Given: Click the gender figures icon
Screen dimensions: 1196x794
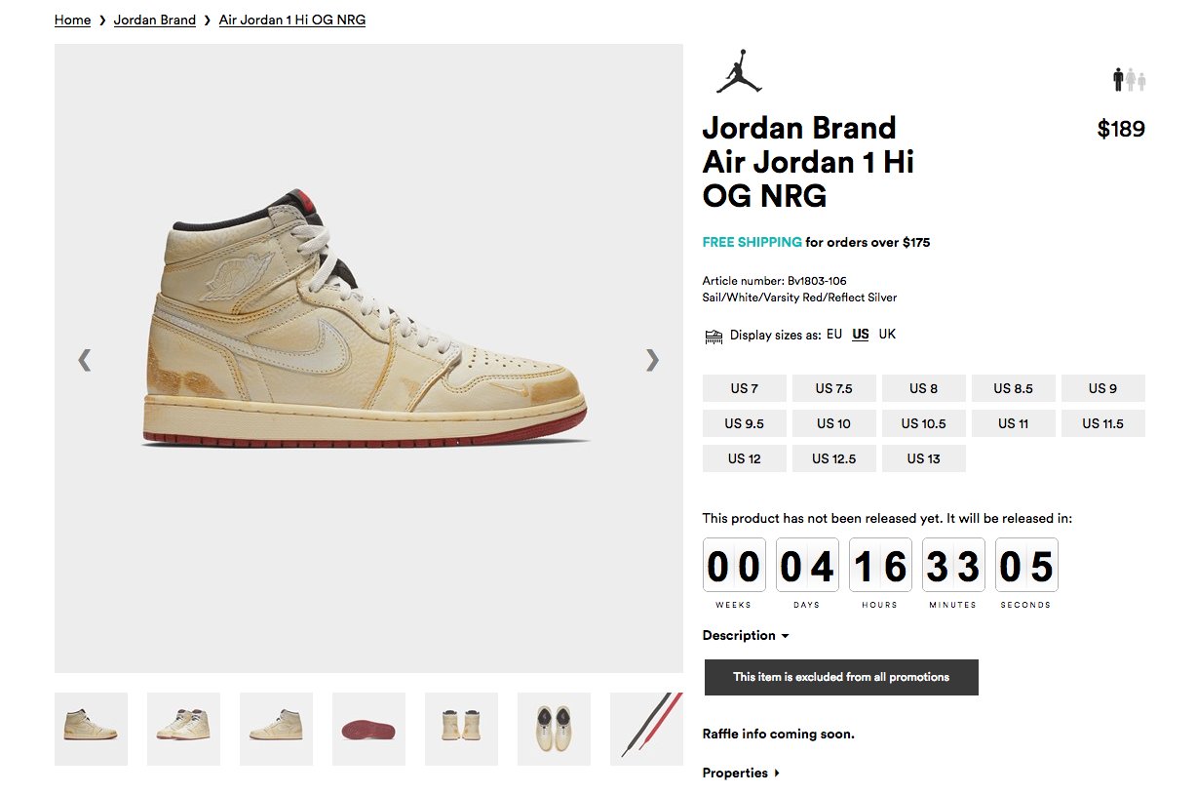Looking at the screenshot, I should (1129, 80).
